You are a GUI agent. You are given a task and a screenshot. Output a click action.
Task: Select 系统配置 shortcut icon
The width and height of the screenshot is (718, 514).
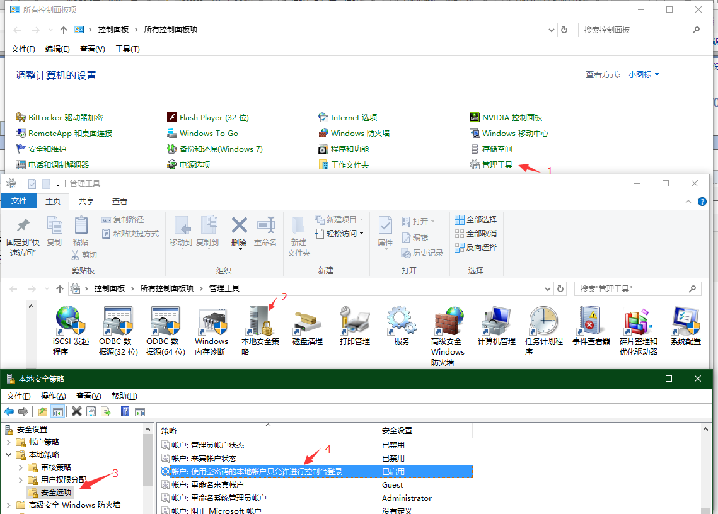(x=685, y=326)
